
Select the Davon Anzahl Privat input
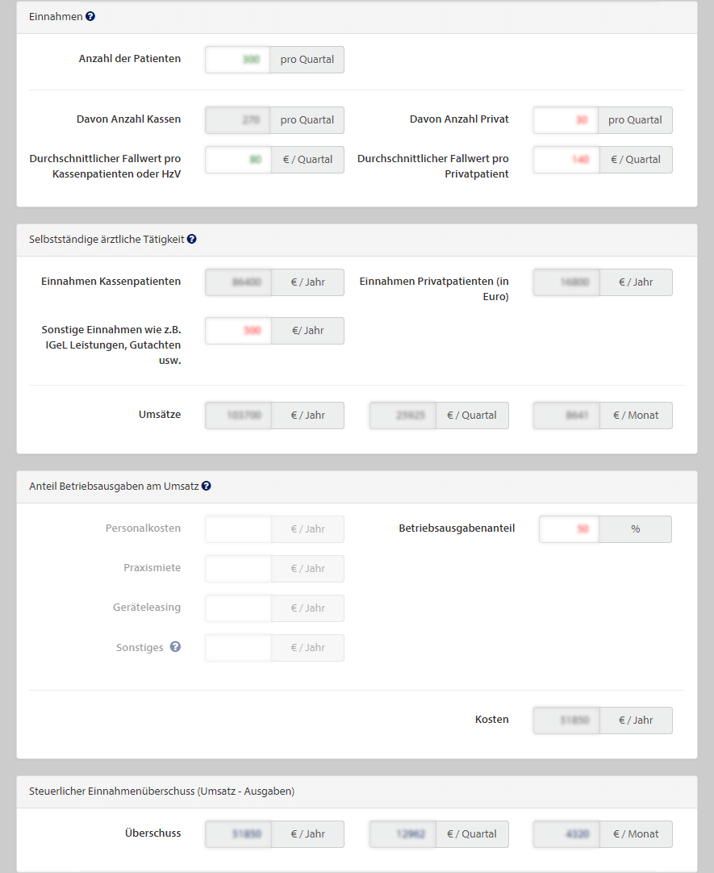[566, 120]
